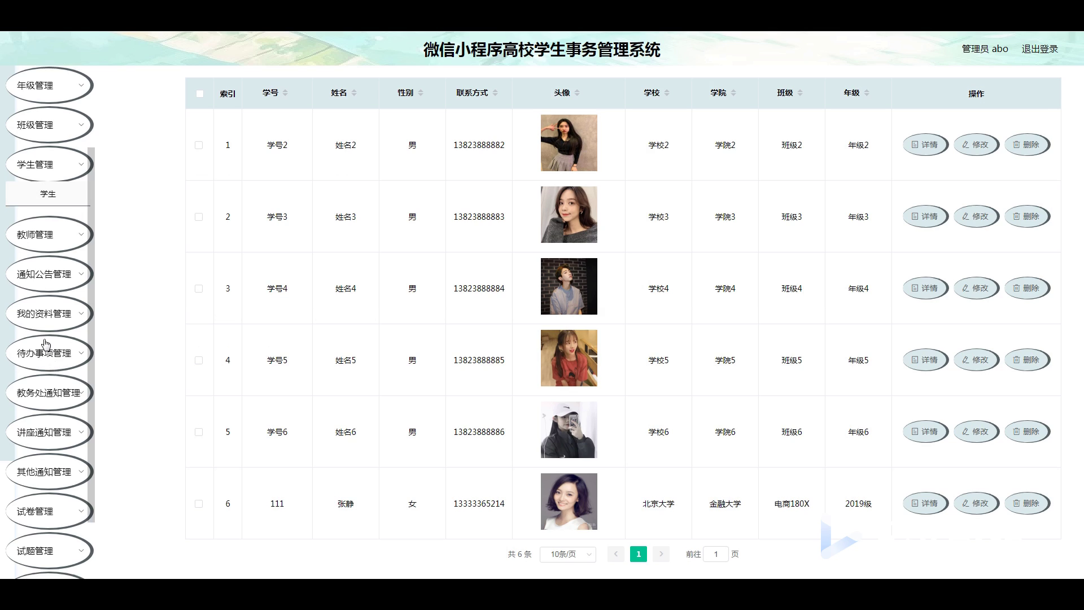Click 删除 for 姓名2
The width and height of the screenshot is (1084, 610).
coord(1027,145)
